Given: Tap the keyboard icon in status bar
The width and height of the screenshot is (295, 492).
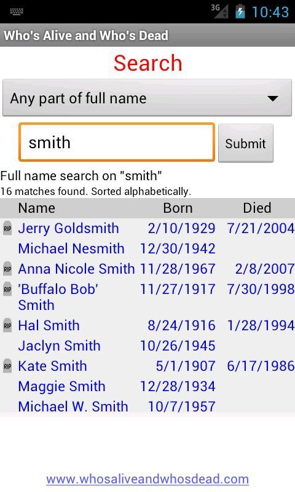Looking at the screenshot, I should [17, 12].
